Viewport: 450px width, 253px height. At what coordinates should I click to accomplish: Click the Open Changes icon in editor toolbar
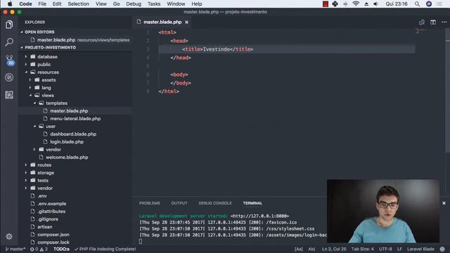[x=422, y=22]
